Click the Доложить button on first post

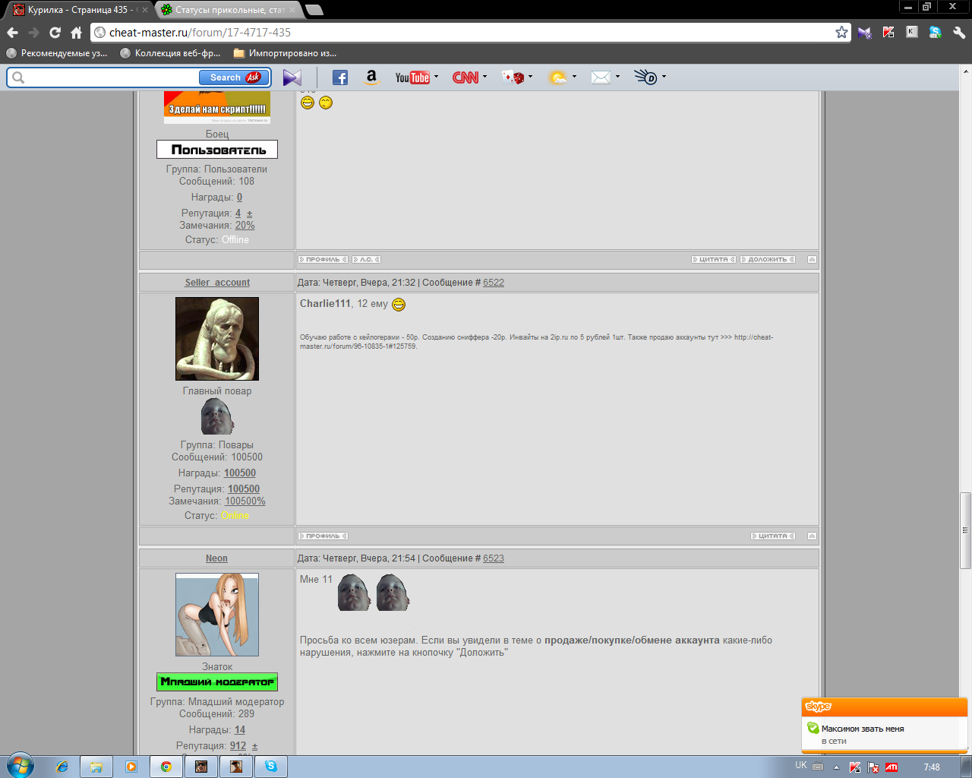[x=768, y=260]
